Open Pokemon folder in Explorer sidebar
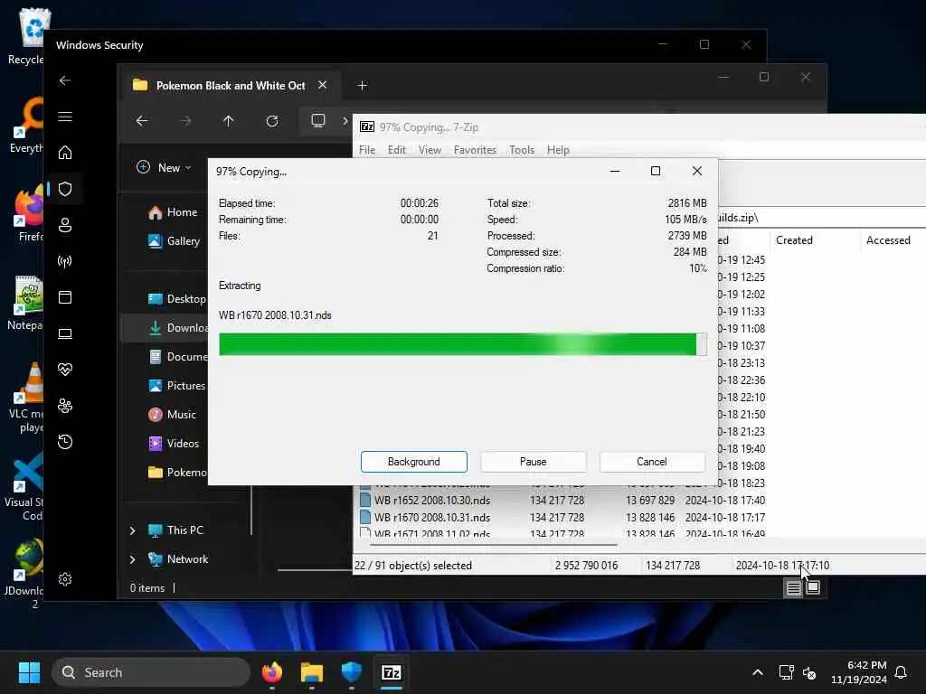The image size is (926, 694). point(176,473)
